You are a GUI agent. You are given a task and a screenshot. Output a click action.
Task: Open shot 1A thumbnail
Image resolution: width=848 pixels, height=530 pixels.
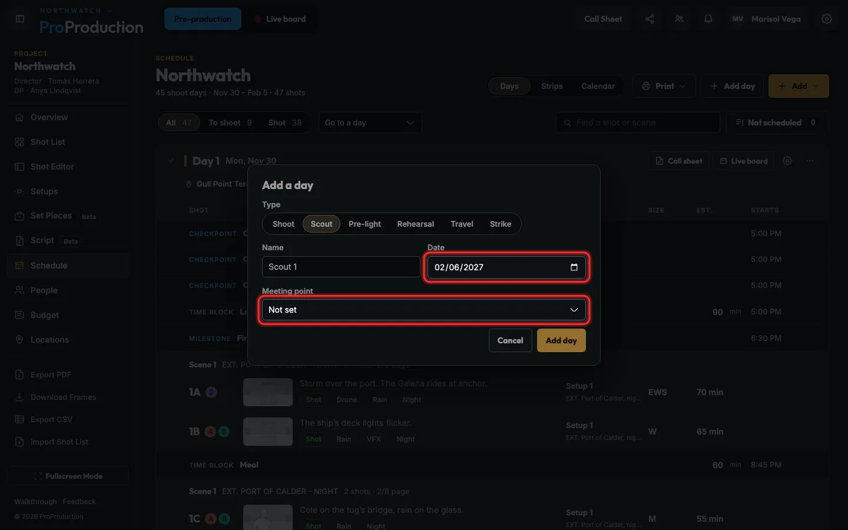click(x=268, y=392)
